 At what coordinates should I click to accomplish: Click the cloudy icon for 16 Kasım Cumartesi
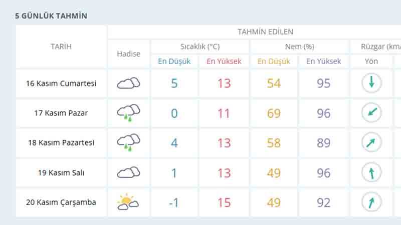pyautogui.click(x=128, y=83)
